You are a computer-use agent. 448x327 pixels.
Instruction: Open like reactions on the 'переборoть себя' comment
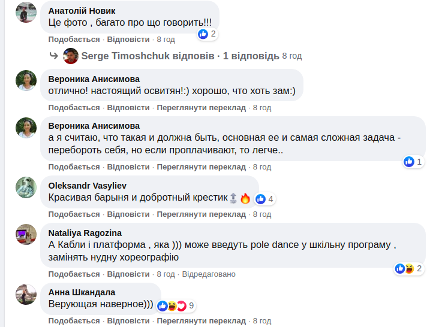(413, 162)
